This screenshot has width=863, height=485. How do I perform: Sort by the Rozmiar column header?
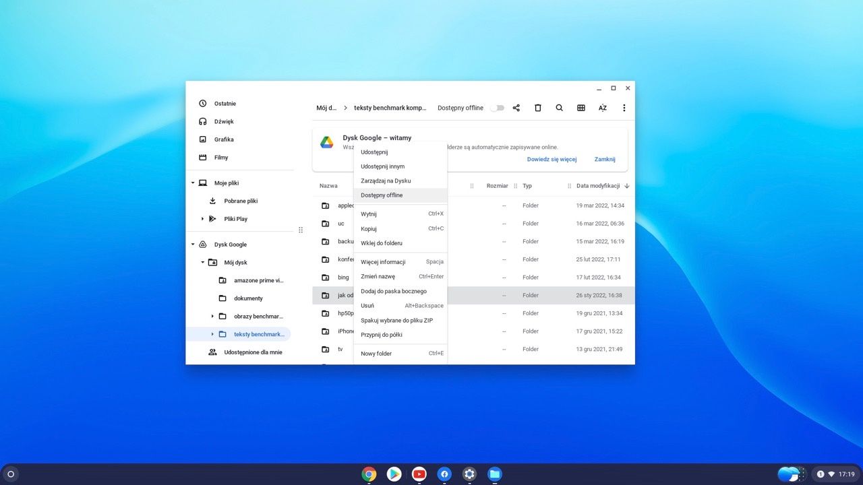(x=497, y=186)
